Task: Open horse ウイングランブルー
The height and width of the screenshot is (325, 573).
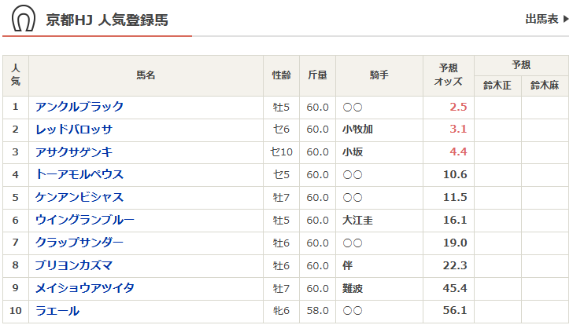Action: 85,220
